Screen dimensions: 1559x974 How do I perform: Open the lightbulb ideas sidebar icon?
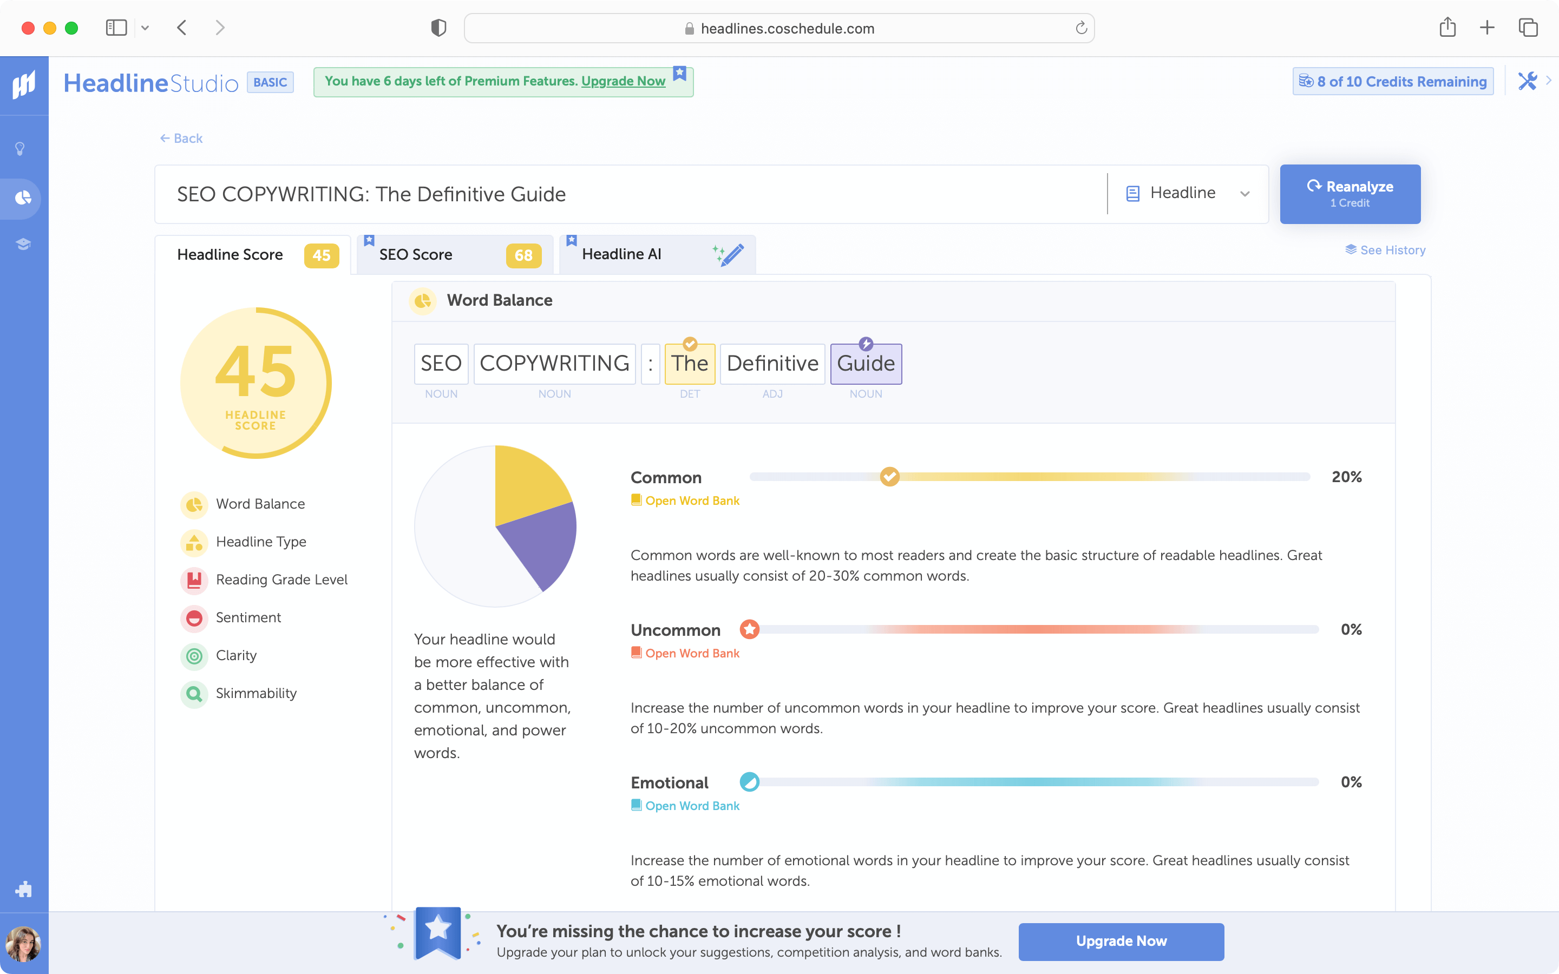coord(21,149)
